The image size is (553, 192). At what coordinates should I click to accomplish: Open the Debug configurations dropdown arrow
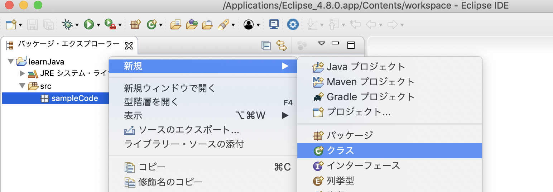tap(77, 25)
